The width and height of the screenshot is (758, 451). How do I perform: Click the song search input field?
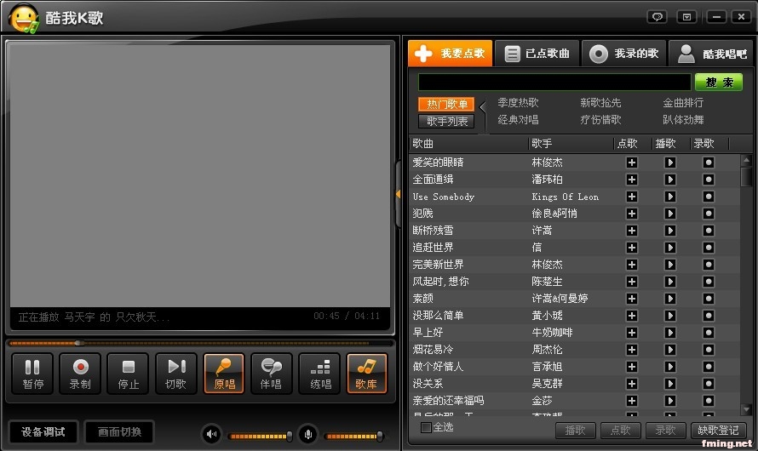pyautogui.click(x=554, y=82)
